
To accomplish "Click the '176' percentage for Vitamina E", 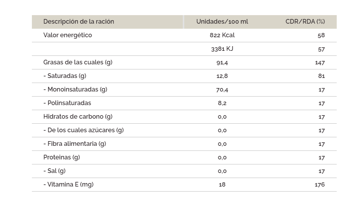I will (320, 185).
